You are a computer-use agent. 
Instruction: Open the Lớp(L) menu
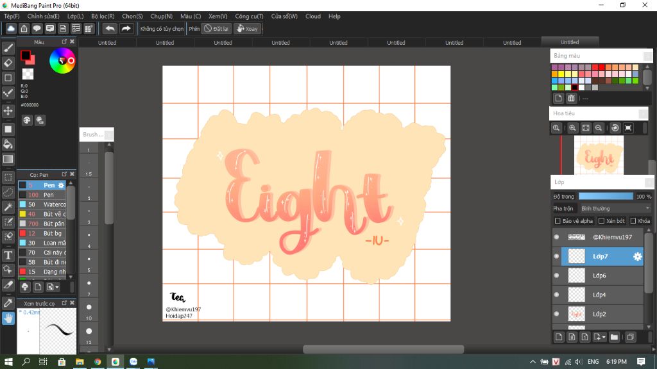click(x=76, y=16)
